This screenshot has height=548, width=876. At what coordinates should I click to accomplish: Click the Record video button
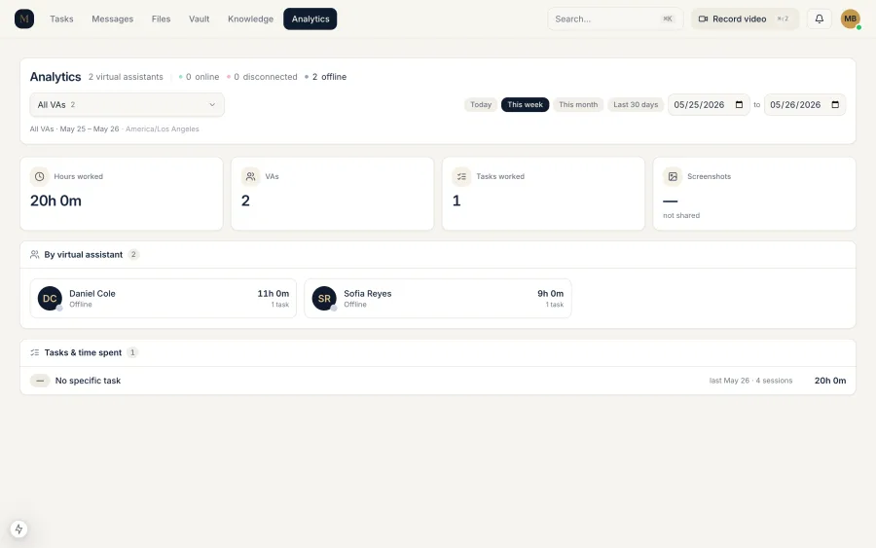click(x=745, y=19)
